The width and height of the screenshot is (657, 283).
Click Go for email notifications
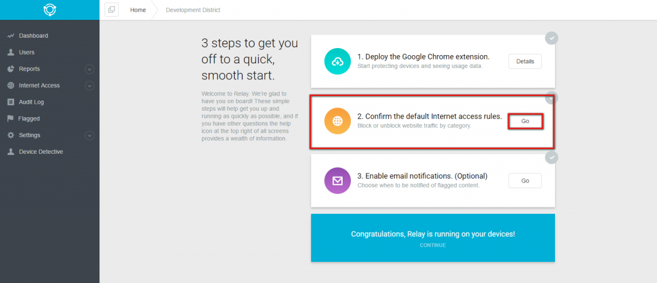coord(525,181)
